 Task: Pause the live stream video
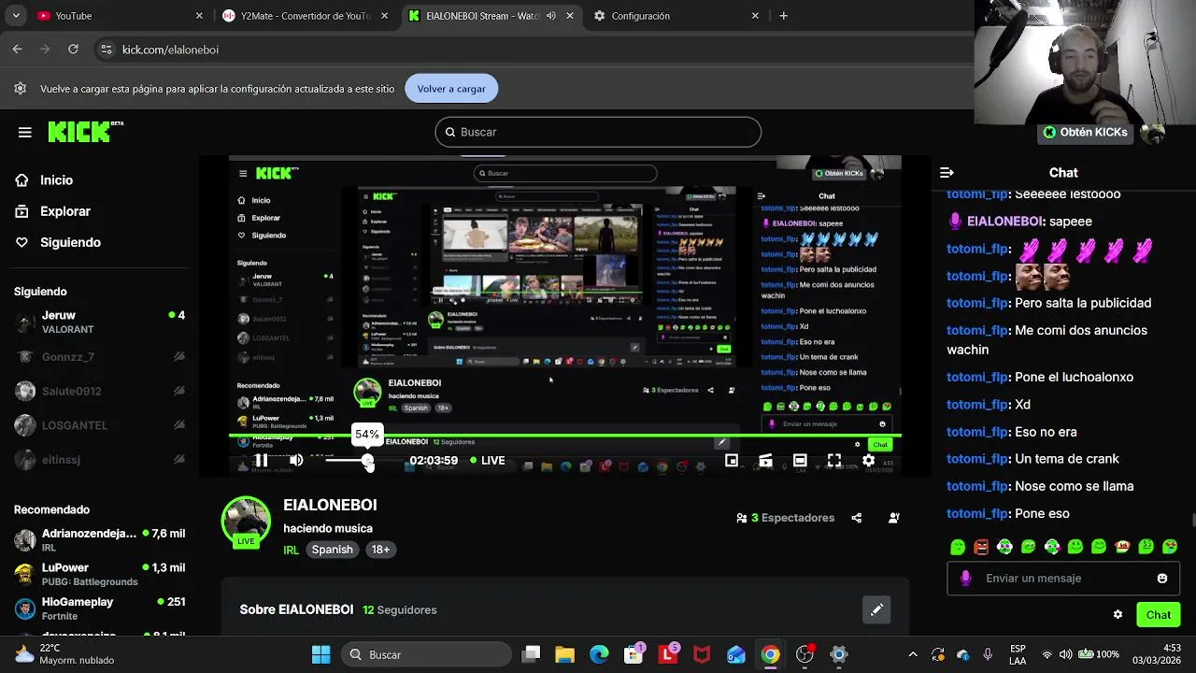pyautogui.click(x=262, y=460)
